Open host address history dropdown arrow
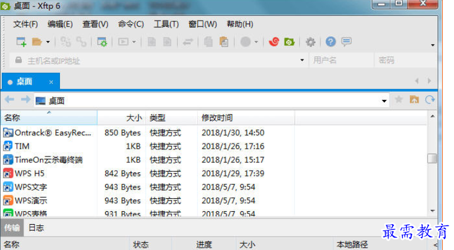Image resolution: width=454 pixels, height=250 pixels. pyautogui.click(x=302, y=60)
